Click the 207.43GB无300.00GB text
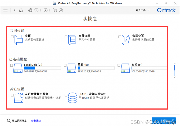 (x=35, y=71)
